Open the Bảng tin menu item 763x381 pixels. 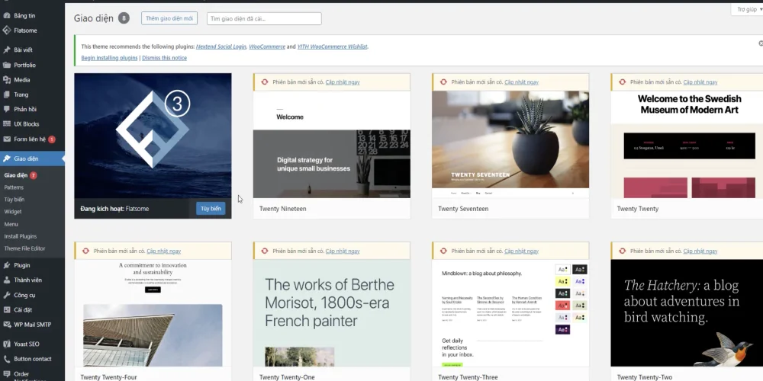click(x=32, y=15)
